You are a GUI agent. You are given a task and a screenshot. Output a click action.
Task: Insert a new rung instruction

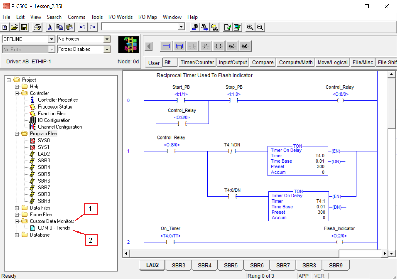click(x=166, y=46)
